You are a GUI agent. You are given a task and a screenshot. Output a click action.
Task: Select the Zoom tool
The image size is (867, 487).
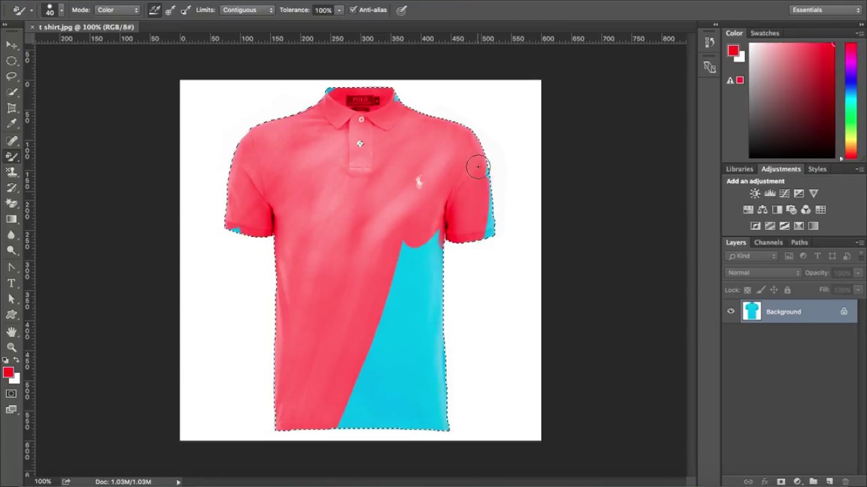tap(12, 347)
